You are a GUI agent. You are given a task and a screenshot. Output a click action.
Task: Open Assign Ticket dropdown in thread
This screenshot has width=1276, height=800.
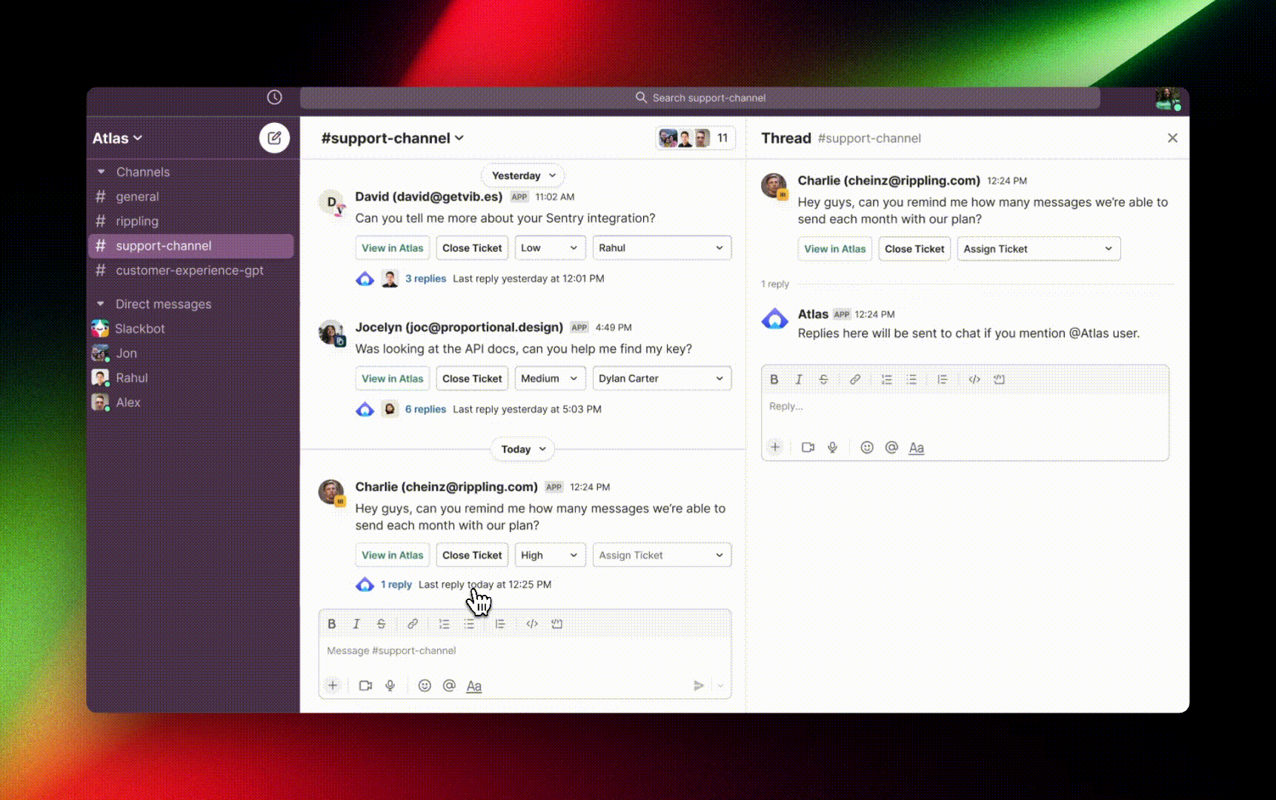pos(1038,249)
